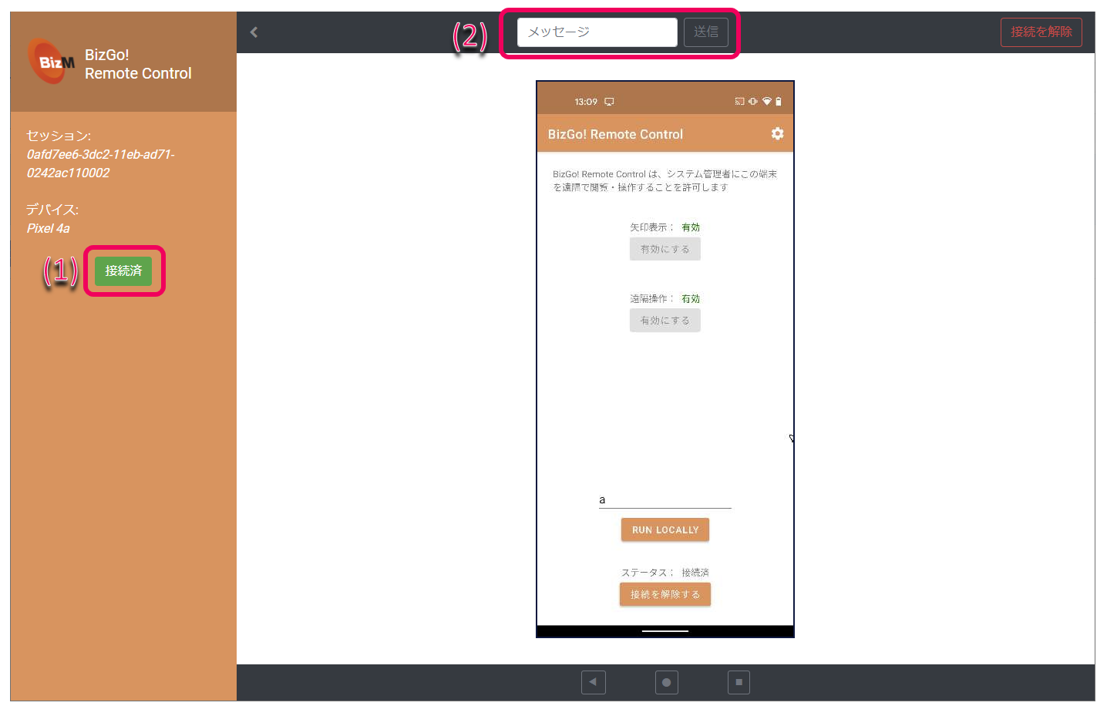This screenshot has width=1107, height=716.
Task: Click the Wi-Fi icon in phone status bar
Action: coord(766,102)
